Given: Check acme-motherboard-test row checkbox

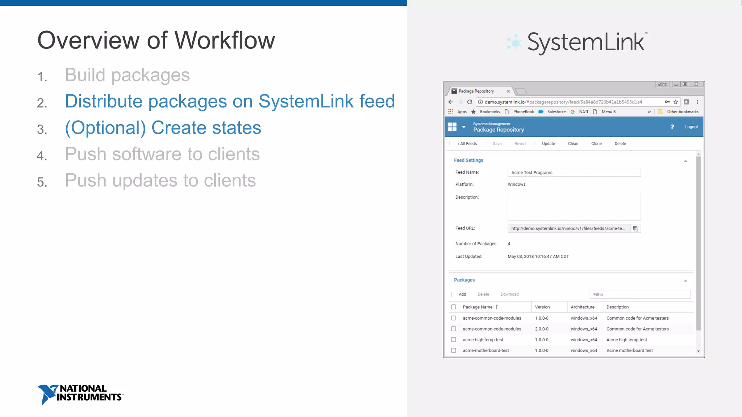Looking at the screenshot, I should [x=454, y=350].
